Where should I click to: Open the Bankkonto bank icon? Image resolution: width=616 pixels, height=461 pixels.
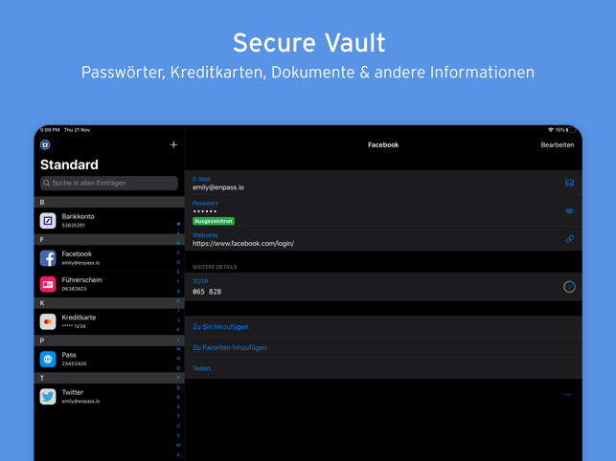(x=48, y=221)
